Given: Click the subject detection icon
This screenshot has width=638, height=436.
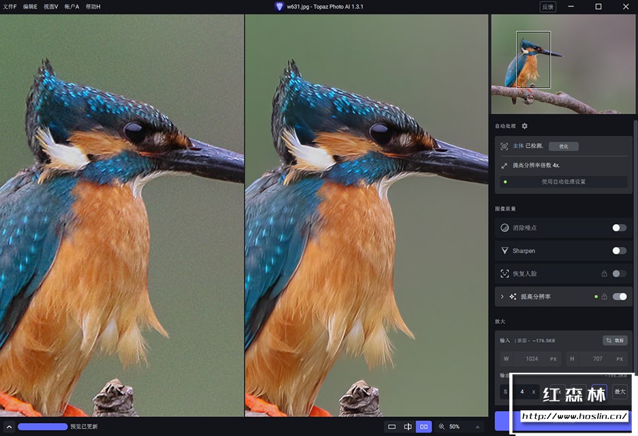Looking at the screenshot, I should pos(504,146).
